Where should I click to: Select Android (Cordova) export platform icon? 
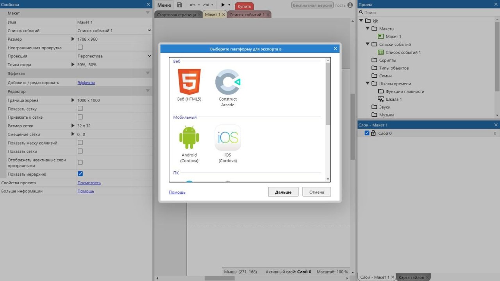click(189, 137)
